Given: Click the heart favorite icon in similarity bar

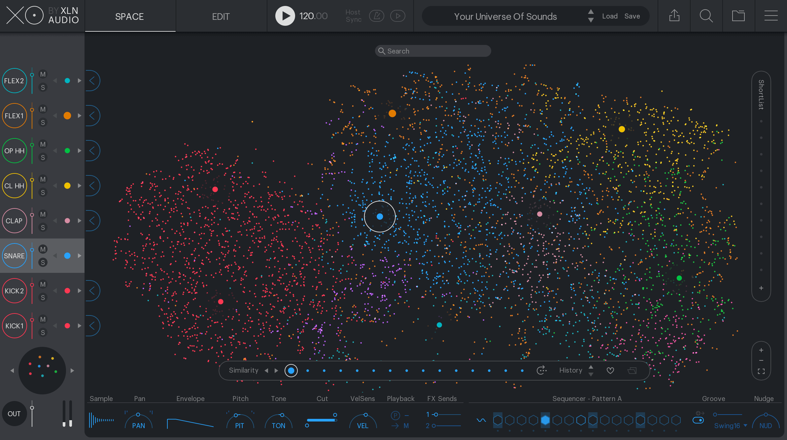Looking at the screenshot, I should pos(610,370).
